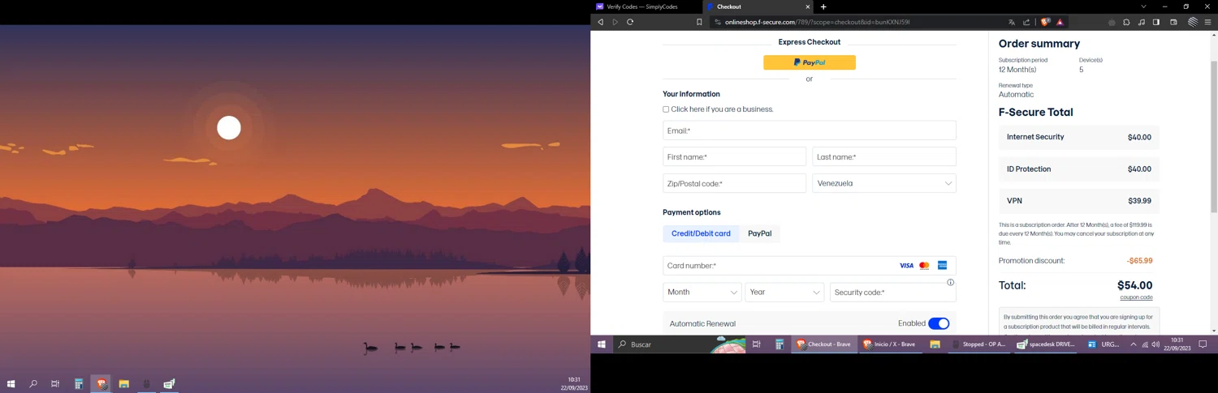Toggle the browser sidebar panel icon
This screenshot has height=393, width=1218.
[x=1156, y=22]
